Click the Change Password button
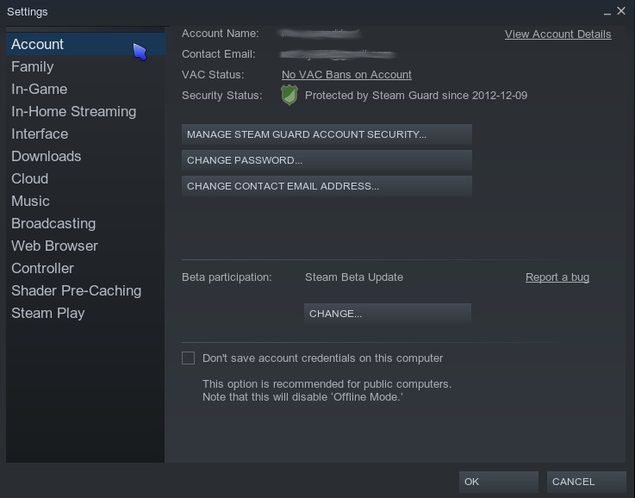The width and height of the screenshot is (635, 498). click(327, 160)
